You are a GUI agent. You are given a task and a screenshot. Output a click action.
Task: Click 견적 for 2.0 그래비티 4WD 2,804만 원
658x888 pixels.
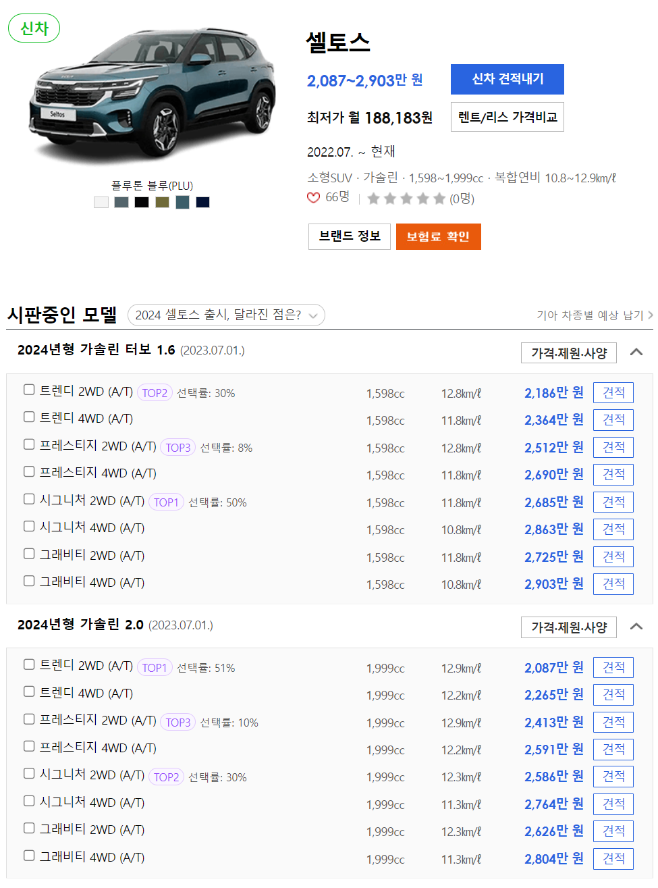coord(613,859)
